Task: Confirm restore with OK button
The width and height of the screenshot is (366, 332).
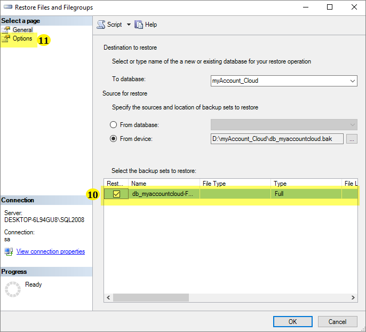Action: pyautogui.click(x=293, y=322)
